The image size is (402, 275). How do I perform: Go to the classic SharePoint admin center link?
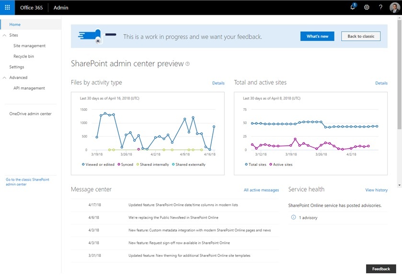point(27,182)
